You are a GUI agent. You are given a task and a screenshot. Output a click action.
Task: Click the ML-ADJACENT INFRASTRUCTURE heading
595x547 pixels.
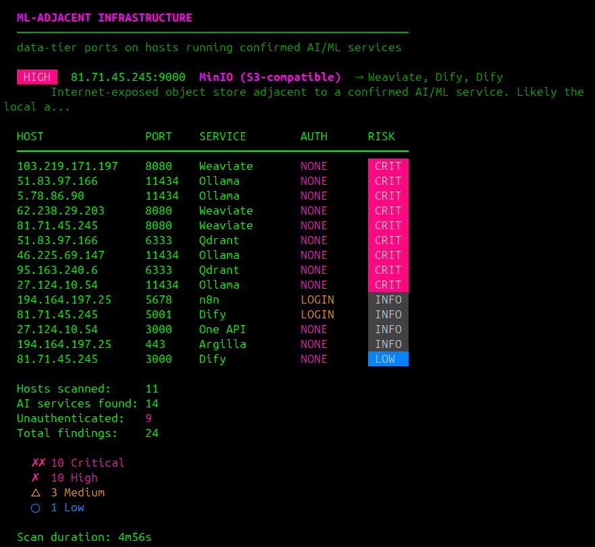click(105, 18)
